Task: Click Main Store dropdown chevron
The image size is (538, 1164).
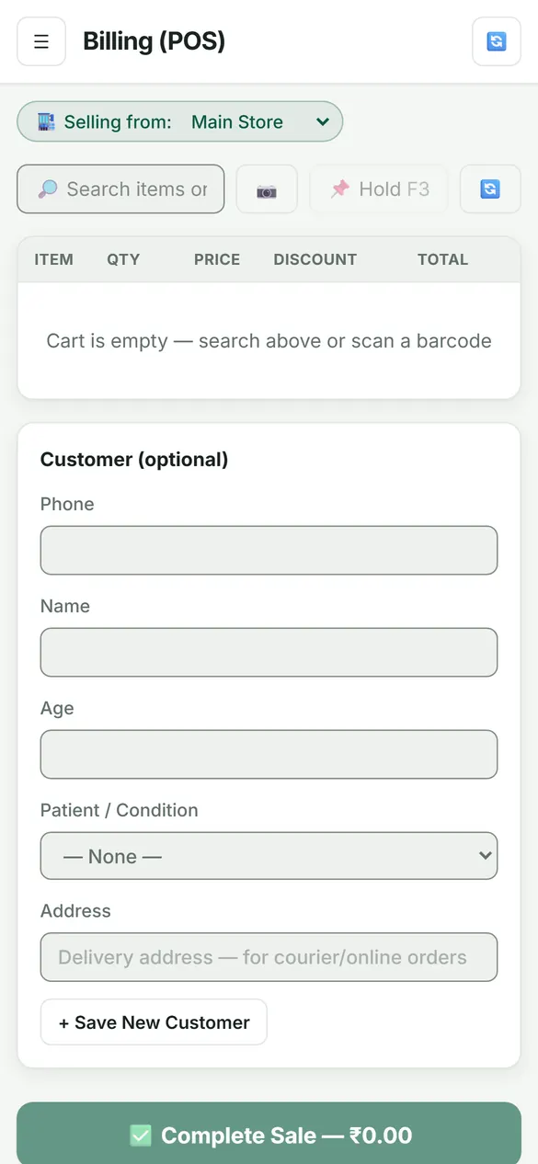Action: coord(322,121)
